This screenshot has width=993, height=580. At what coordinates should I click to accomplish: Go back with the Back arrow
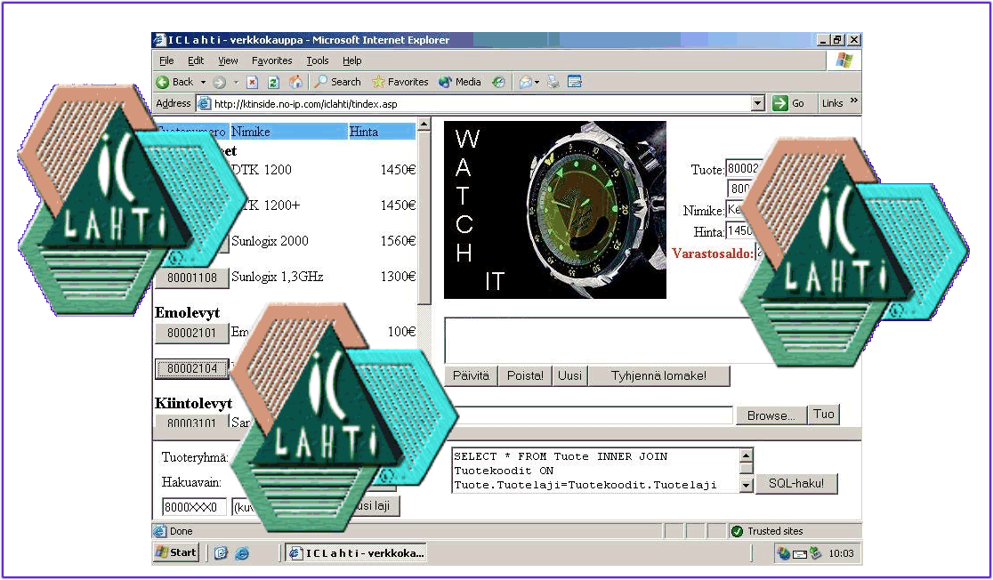coord(174,82)
